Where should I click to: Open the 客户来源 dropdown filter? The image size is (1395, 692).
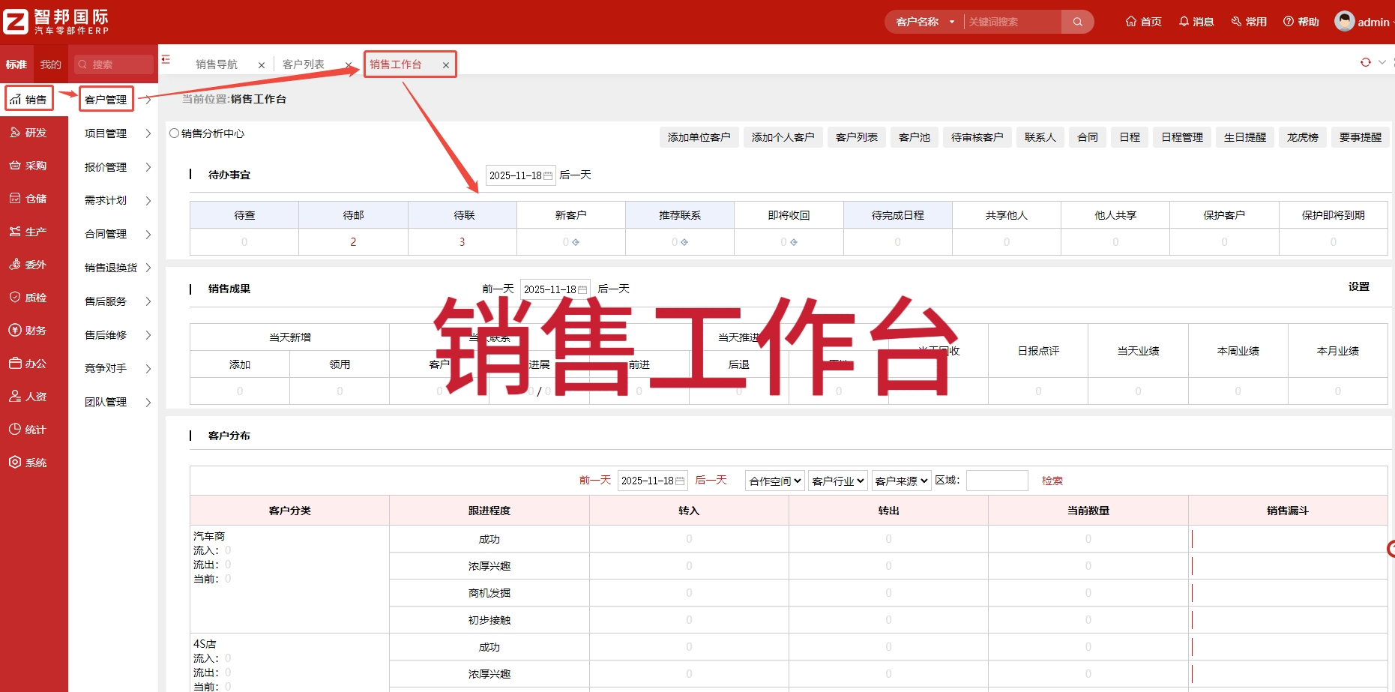(901, 481)
